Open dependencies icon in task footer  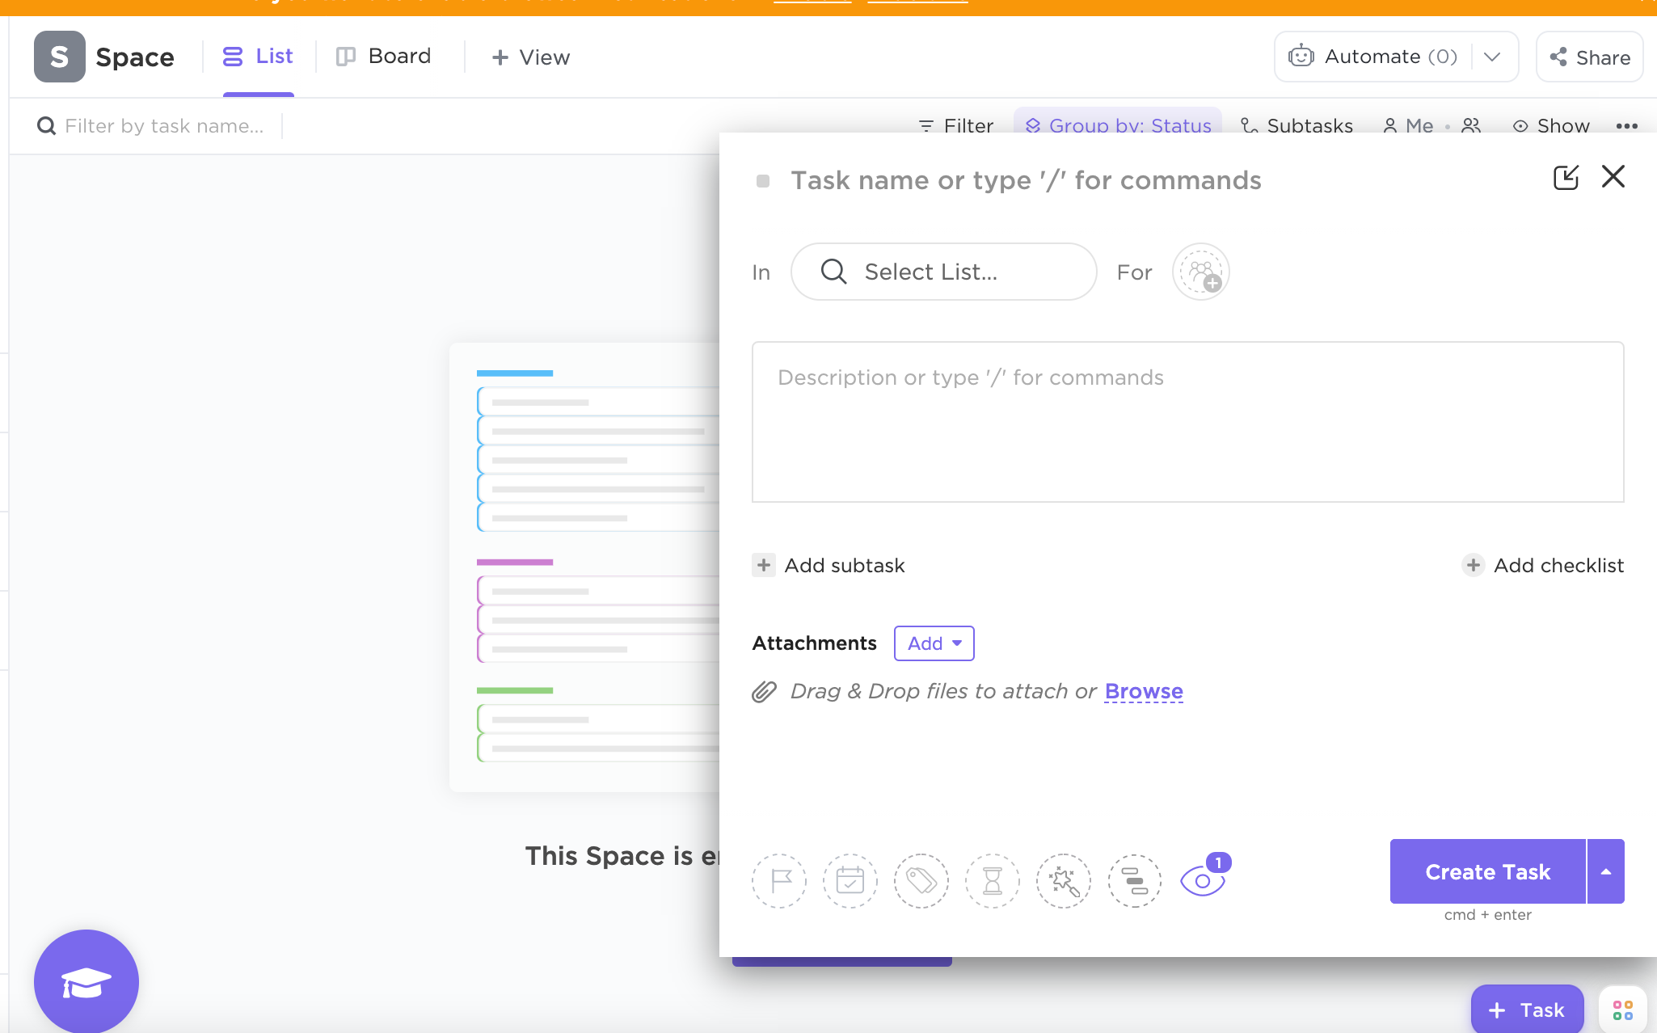click(1135, 881)
